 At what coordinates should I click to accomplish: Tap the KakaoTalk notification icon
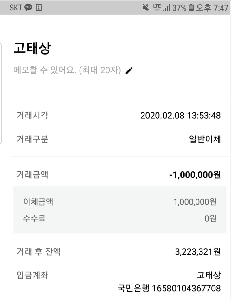(29, 8)
